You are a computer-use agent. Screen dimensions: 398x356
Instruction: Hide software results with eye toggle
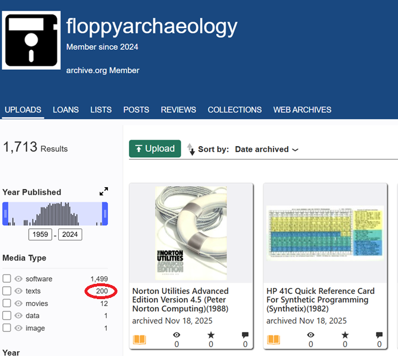pos(18,279)
